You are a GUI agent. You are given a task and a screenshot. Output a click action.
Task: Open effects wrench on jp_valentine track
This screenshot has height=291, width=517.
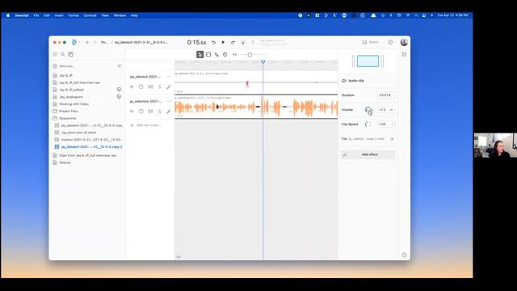169,112
